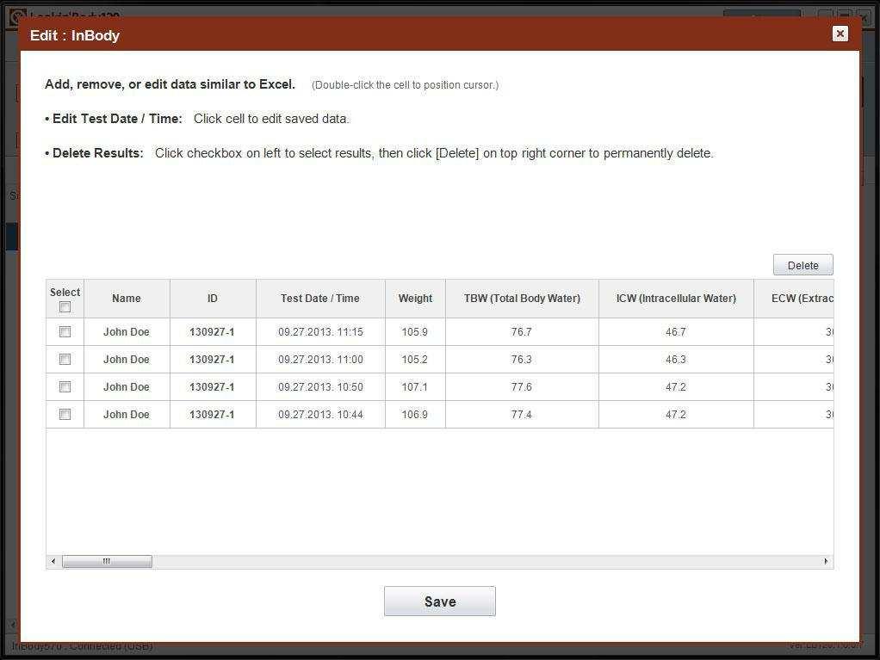This screenshot has height=660, width=880.
Task: Click the table's scroll left arrow
Action: [53, 561]
